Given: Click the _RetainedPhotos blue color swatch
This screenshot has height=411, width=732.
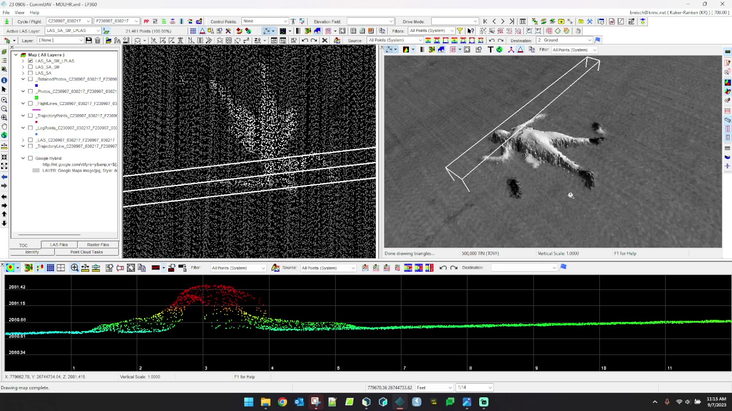Looking at the screenshot, I should coord(36,86).
